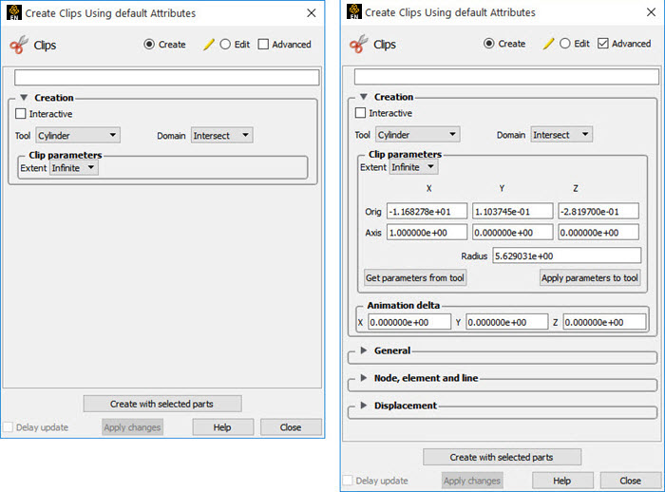Select Edit radio button in left dialog
Image resolution: width=665 pixels, height=492 pixels.
225,44
